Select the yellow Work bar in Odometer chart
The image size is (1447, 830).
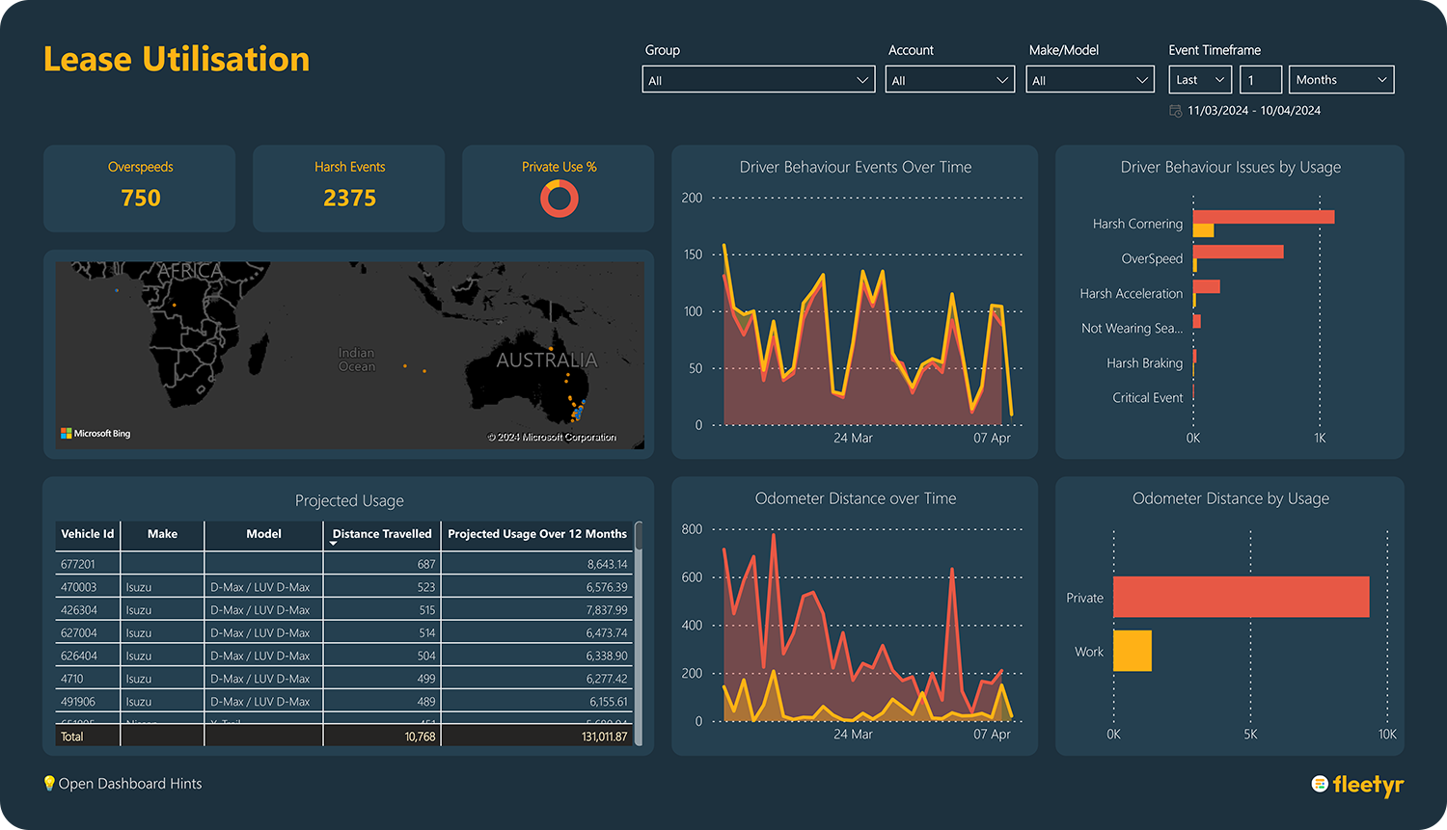tap(1132, 651)
